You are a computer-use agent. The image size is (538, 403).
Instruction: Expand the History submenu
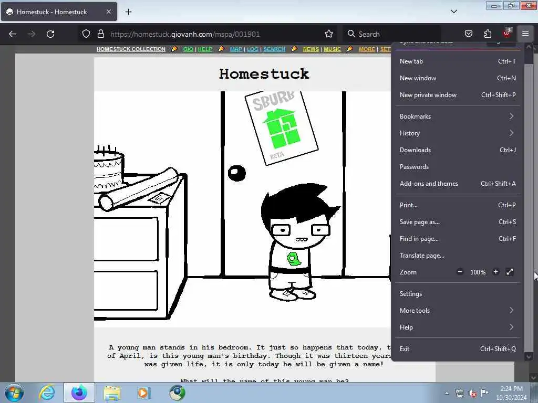458,133
